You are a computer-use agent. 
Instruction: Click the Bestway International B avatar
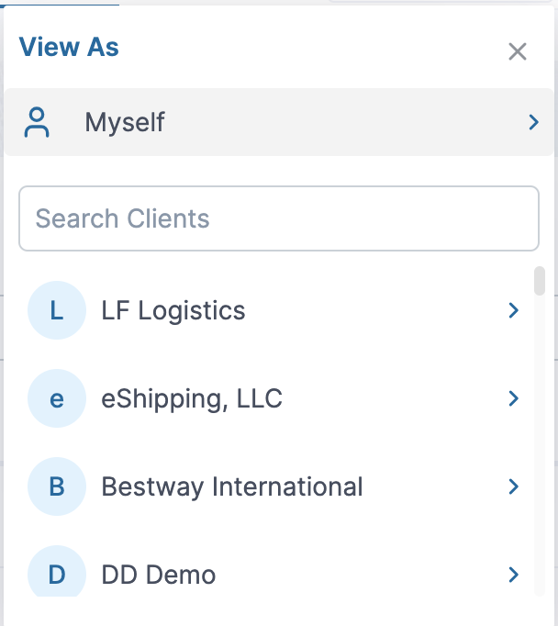pos(57,486)
